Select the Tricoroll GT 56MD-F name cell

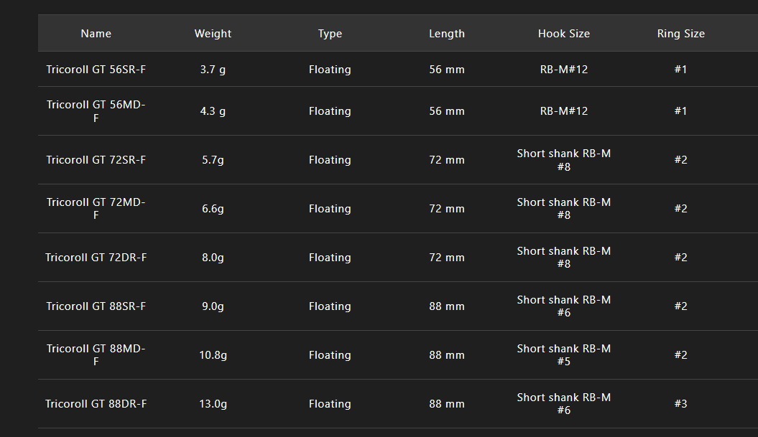point(96,111)
